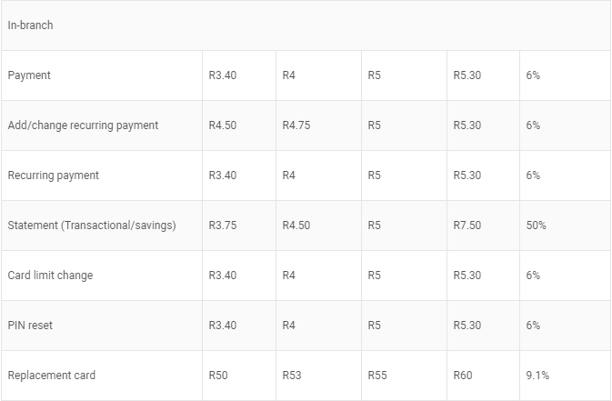612x401 pixels.
Task: Select the Recurring payment row label
Action: [x=53, y=175]
